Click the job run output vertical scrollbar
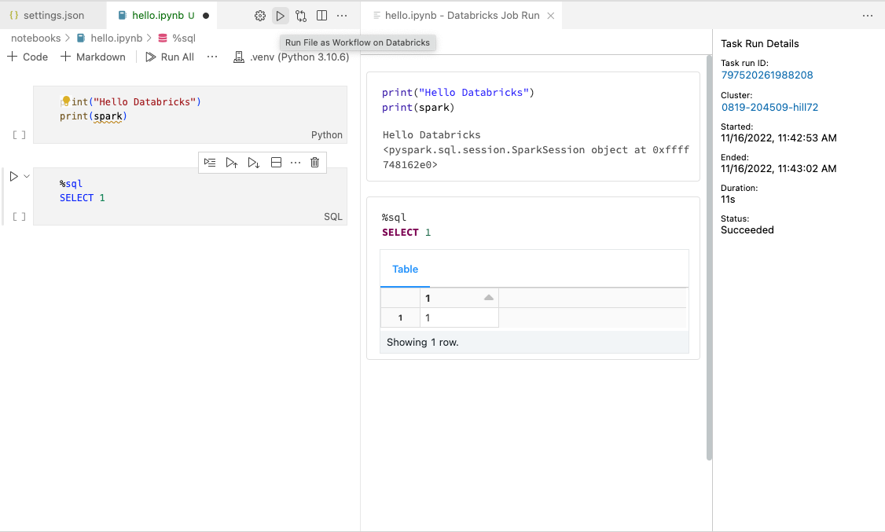 pyautogui.click(x=709, y=258)
